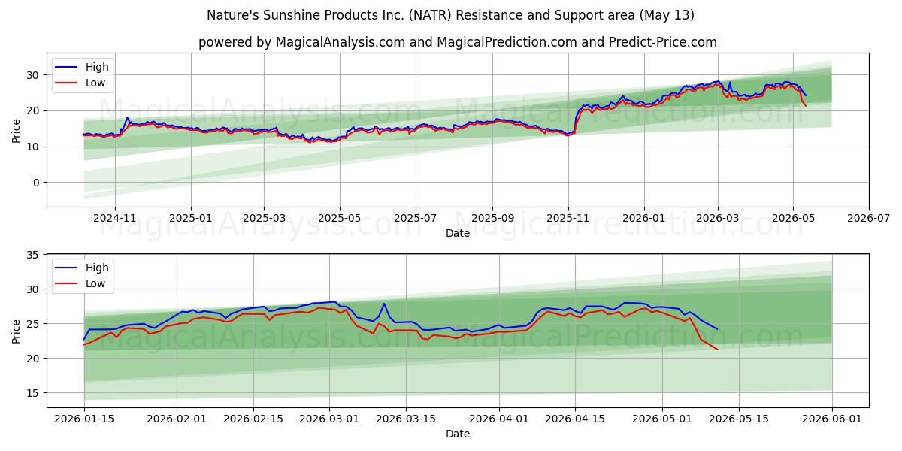
Task: Click the top chart x-axis label '2025-09'
Action: tap(492, 218)
